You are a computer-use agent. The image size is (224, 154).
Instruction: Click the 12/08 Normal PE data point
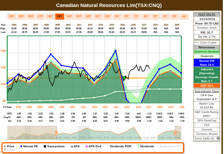point(51,54)
